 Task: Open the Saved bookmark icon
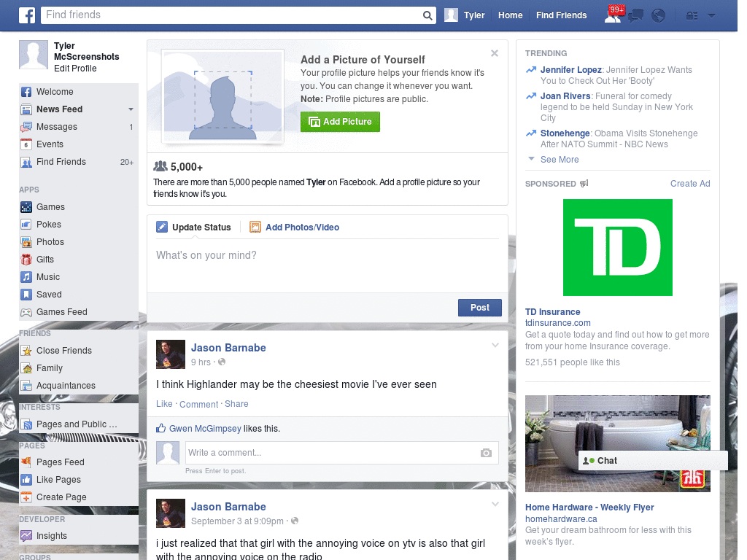[26, 295]
